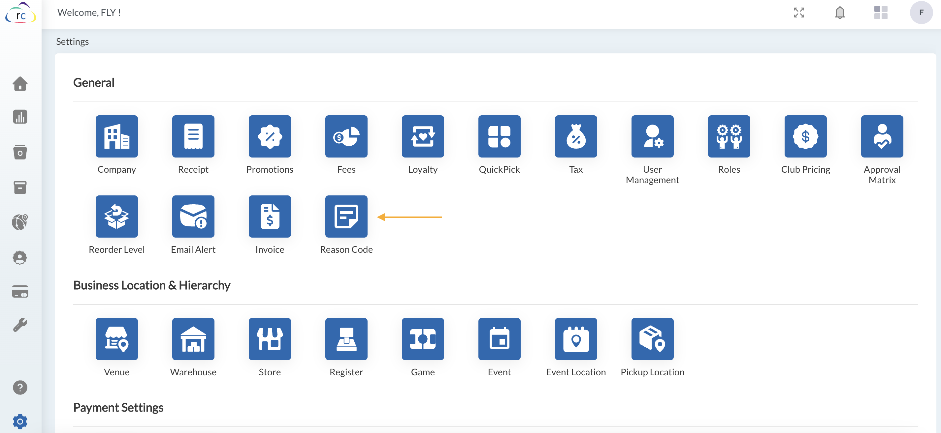Open User Management settings
This screenshot has height=433, width=941.
coord(652,136)
